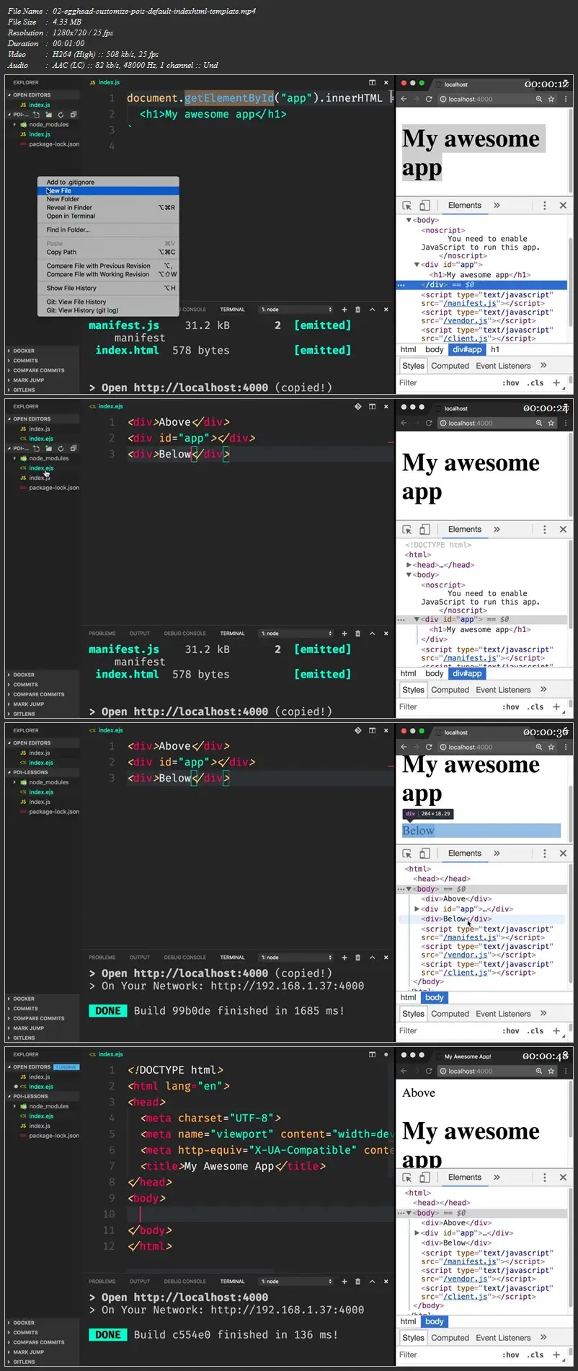Expand div id=app triangle in 00:00:36 DevTools
This screenshot has height=1371, width=578.
[417, 909]
